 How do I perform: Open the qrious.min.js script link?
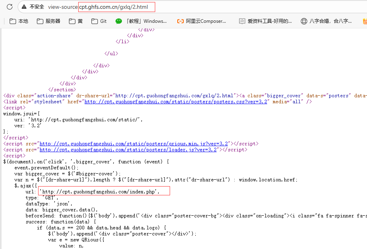134,144
